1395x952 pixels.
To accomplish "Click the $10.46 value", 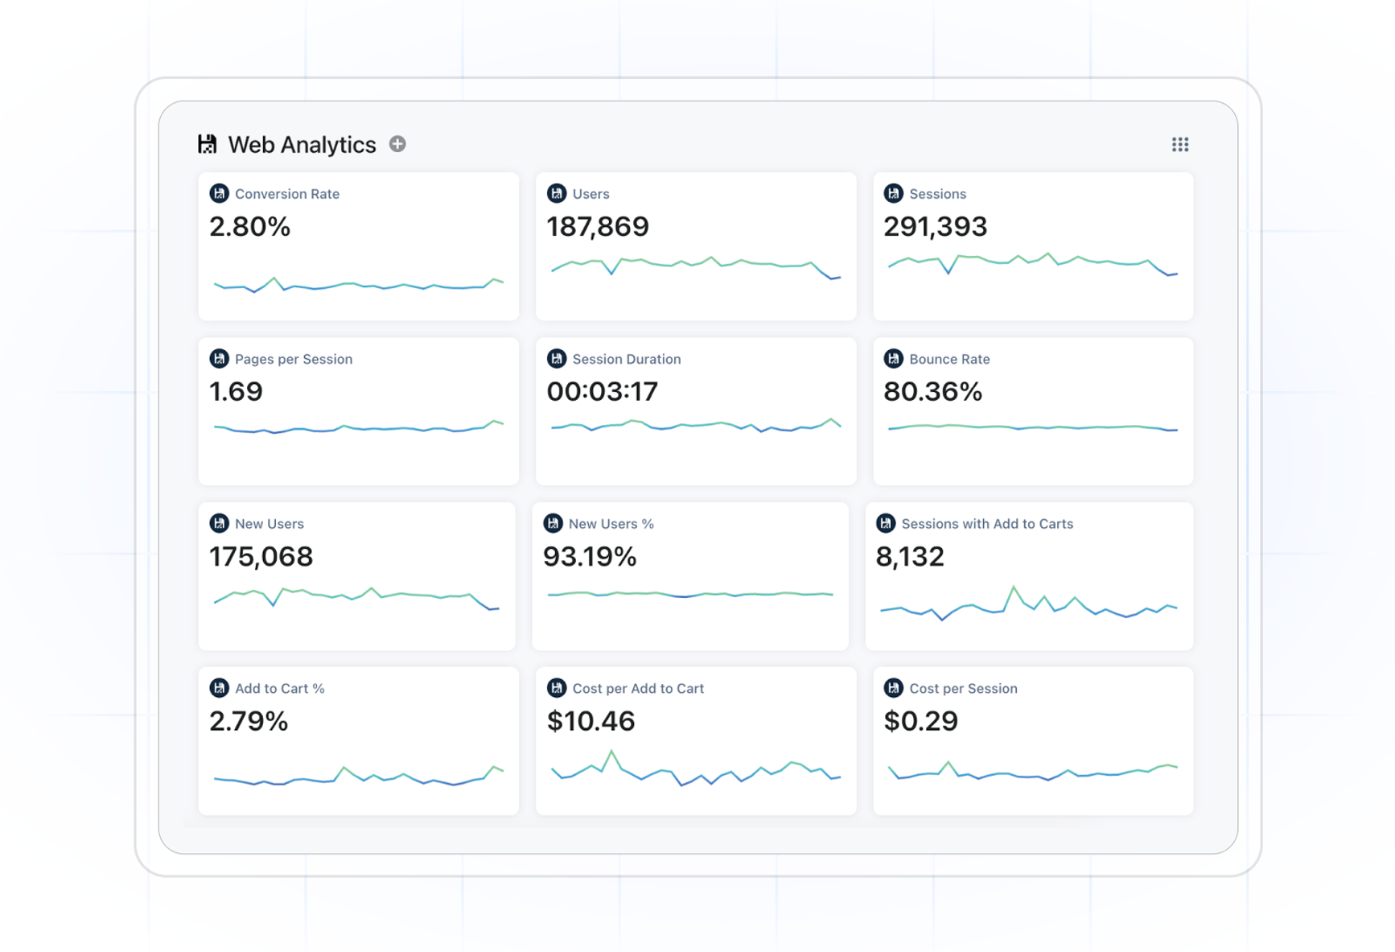I will (591, 721).
